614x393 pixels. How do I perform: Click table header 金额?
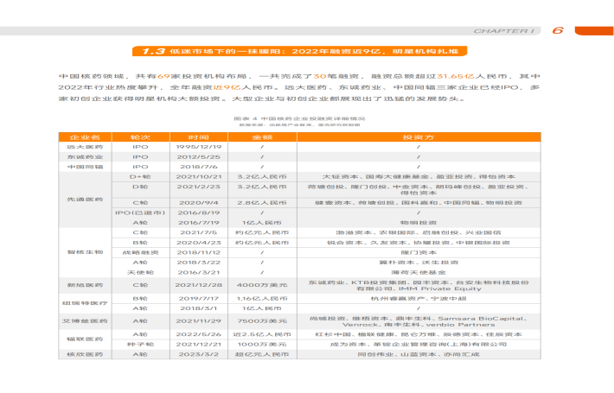[x=262, y=137]
